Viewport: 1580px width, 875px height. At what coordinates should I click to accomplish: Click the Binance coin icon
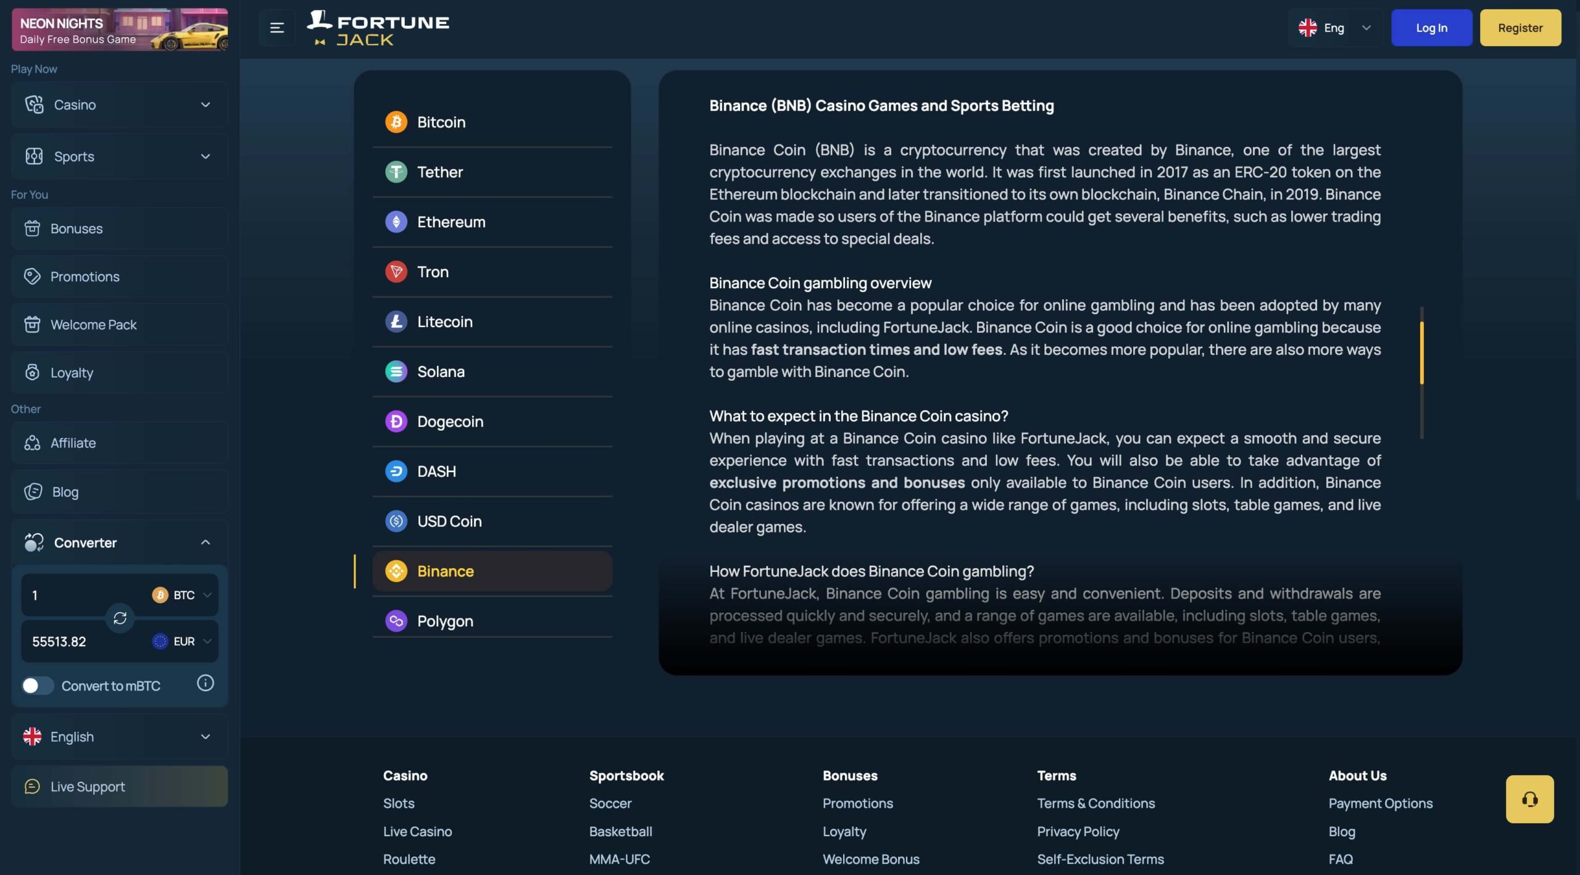tap(396, 571)
